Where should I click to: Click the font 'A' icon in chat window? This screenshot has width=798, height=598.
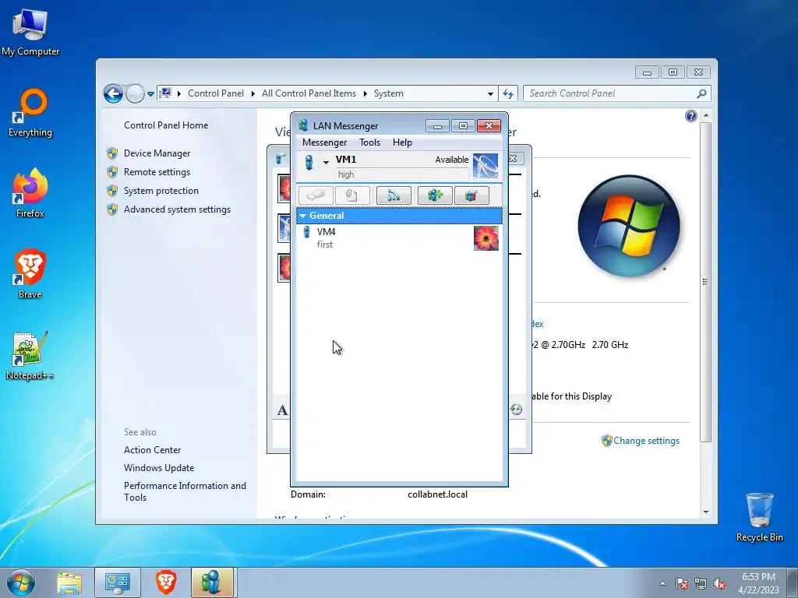tap(282, 410)
